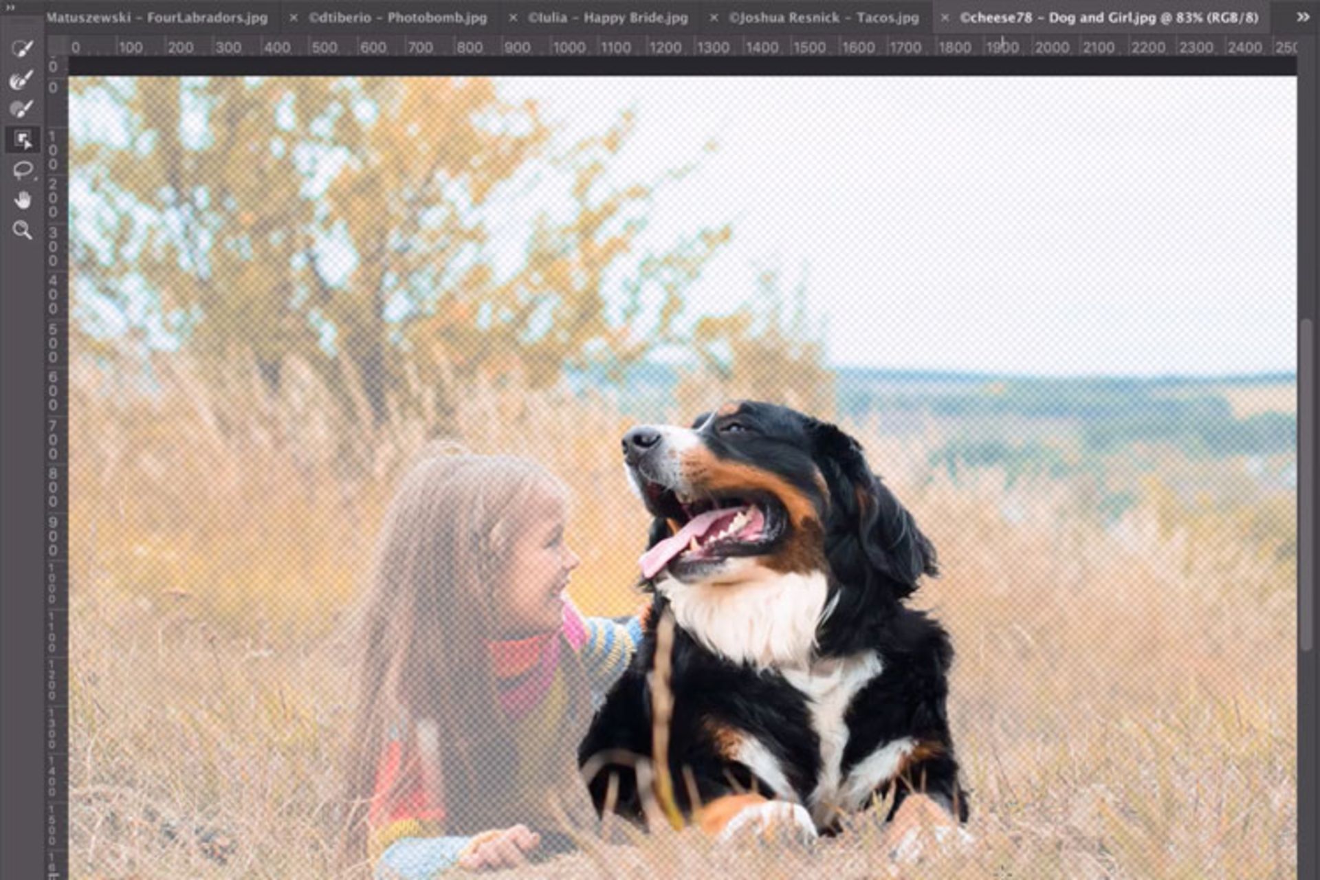Click the vertical scrollbar thumb
Screen dimensions: 1320x880
pyautogui.click(x=1306, y=485)
